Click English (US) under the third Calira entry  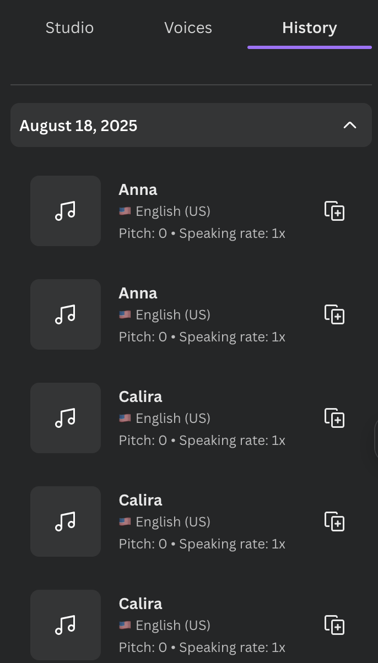point(172,626)
